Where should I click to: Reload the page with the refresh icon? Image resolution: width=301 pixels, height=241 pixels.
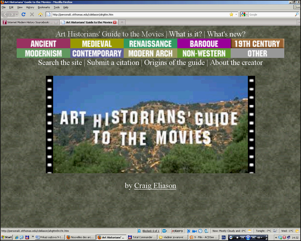pyautogui.click(x=23, y=14)
